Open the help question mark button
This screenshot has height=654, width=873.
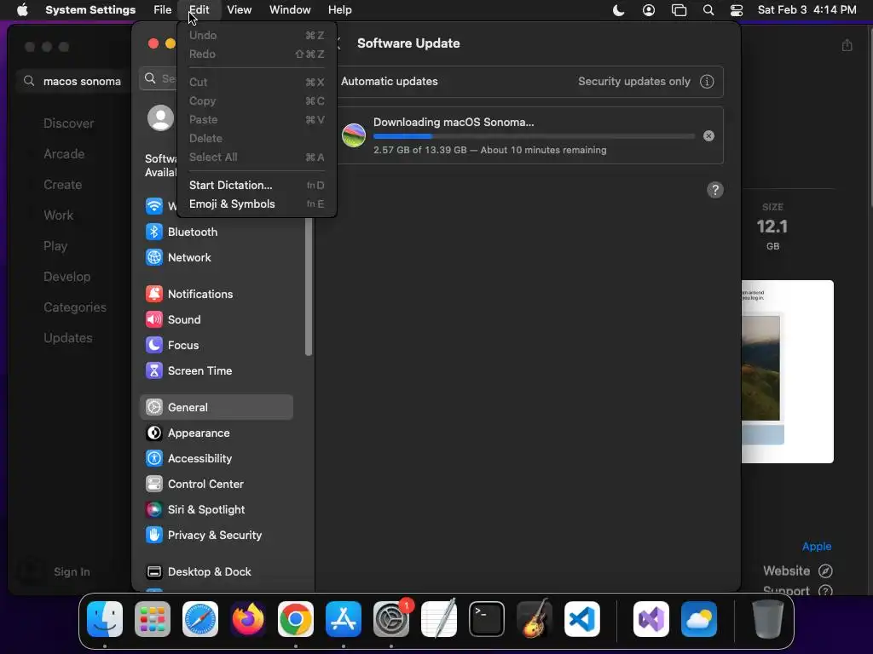pyautogui.click(x=715, y=190)
